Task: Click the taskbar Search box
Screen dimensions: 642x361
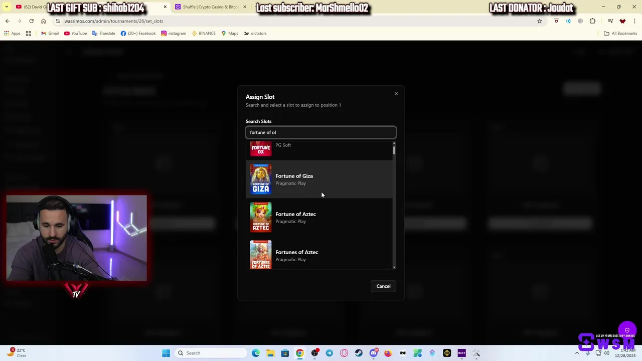Action: point(211,353)
